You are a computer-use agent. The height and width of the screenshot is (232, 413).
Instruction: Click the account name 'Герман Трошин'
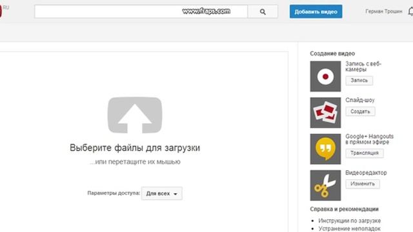(383, 12)
